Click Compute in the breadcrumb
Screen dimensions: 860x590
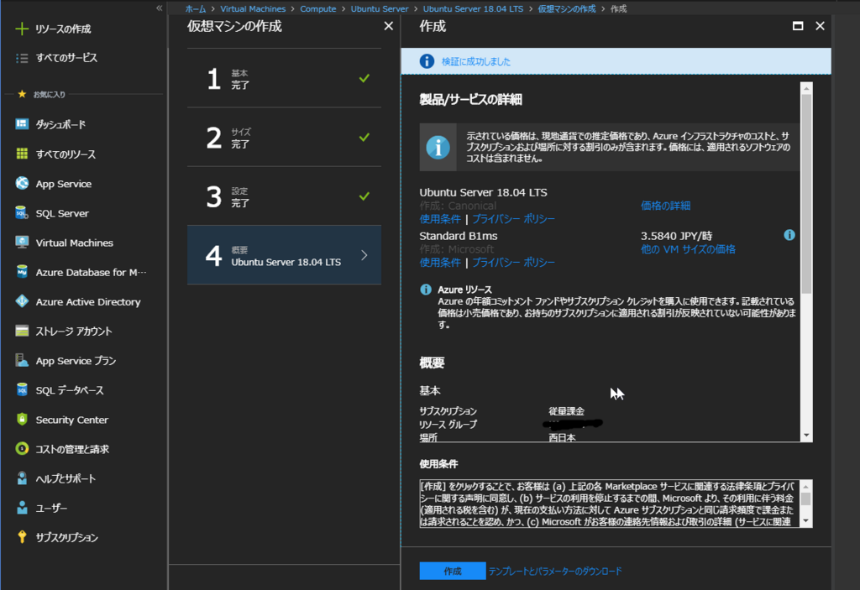[x=318, y=8]
